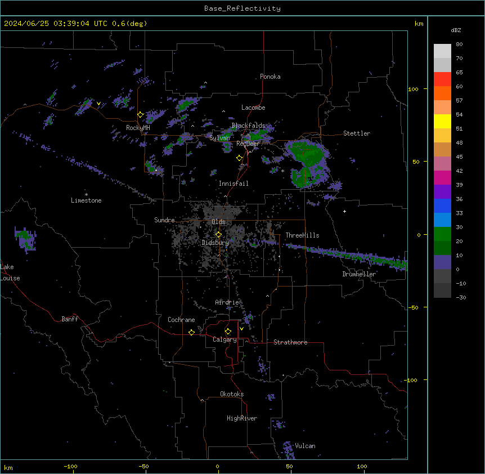This screenshot has height=474, width=485.
Task: Click the white plus marker northwest of Drumheller
Action: pos(344,211)
